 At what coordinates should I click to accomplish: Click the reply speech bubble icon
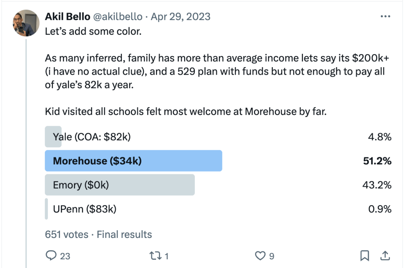(x=51, y=256)
